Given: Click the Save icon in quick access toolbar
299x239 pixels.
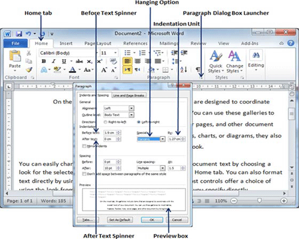Looking at the screenshot, I should tap(19, 33).
